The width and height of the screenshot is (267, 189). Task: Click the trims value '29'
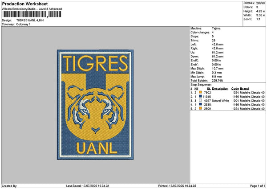click(214, 41)
